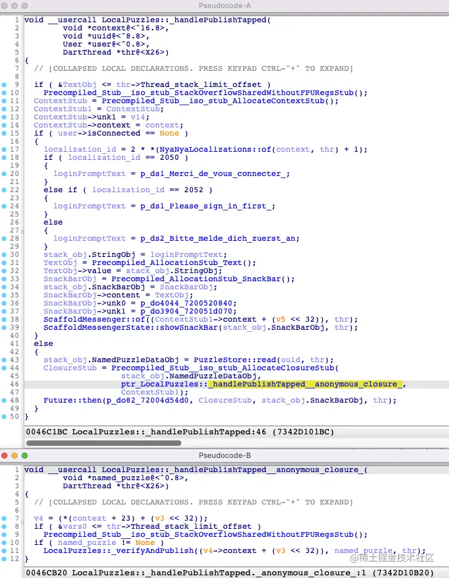Image resolution: width=449 pixels, height=578 pixels.
Task: Select the Pseudocode-A window title
Action: (224, 5)
